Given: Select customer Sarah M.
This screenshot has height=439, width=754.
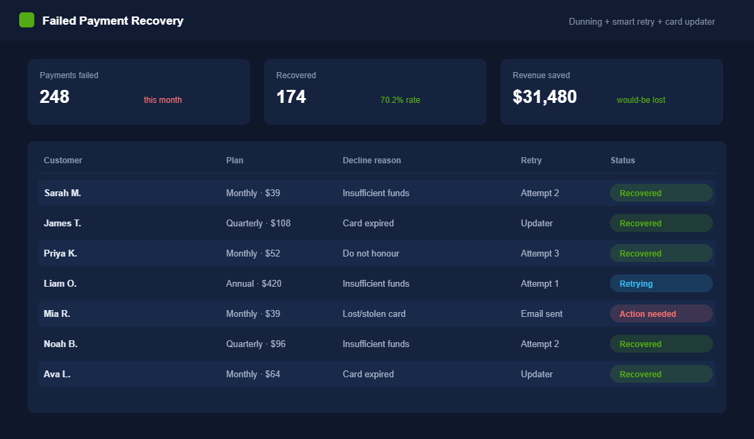Looking at the screenshot, I should (62, 193).
